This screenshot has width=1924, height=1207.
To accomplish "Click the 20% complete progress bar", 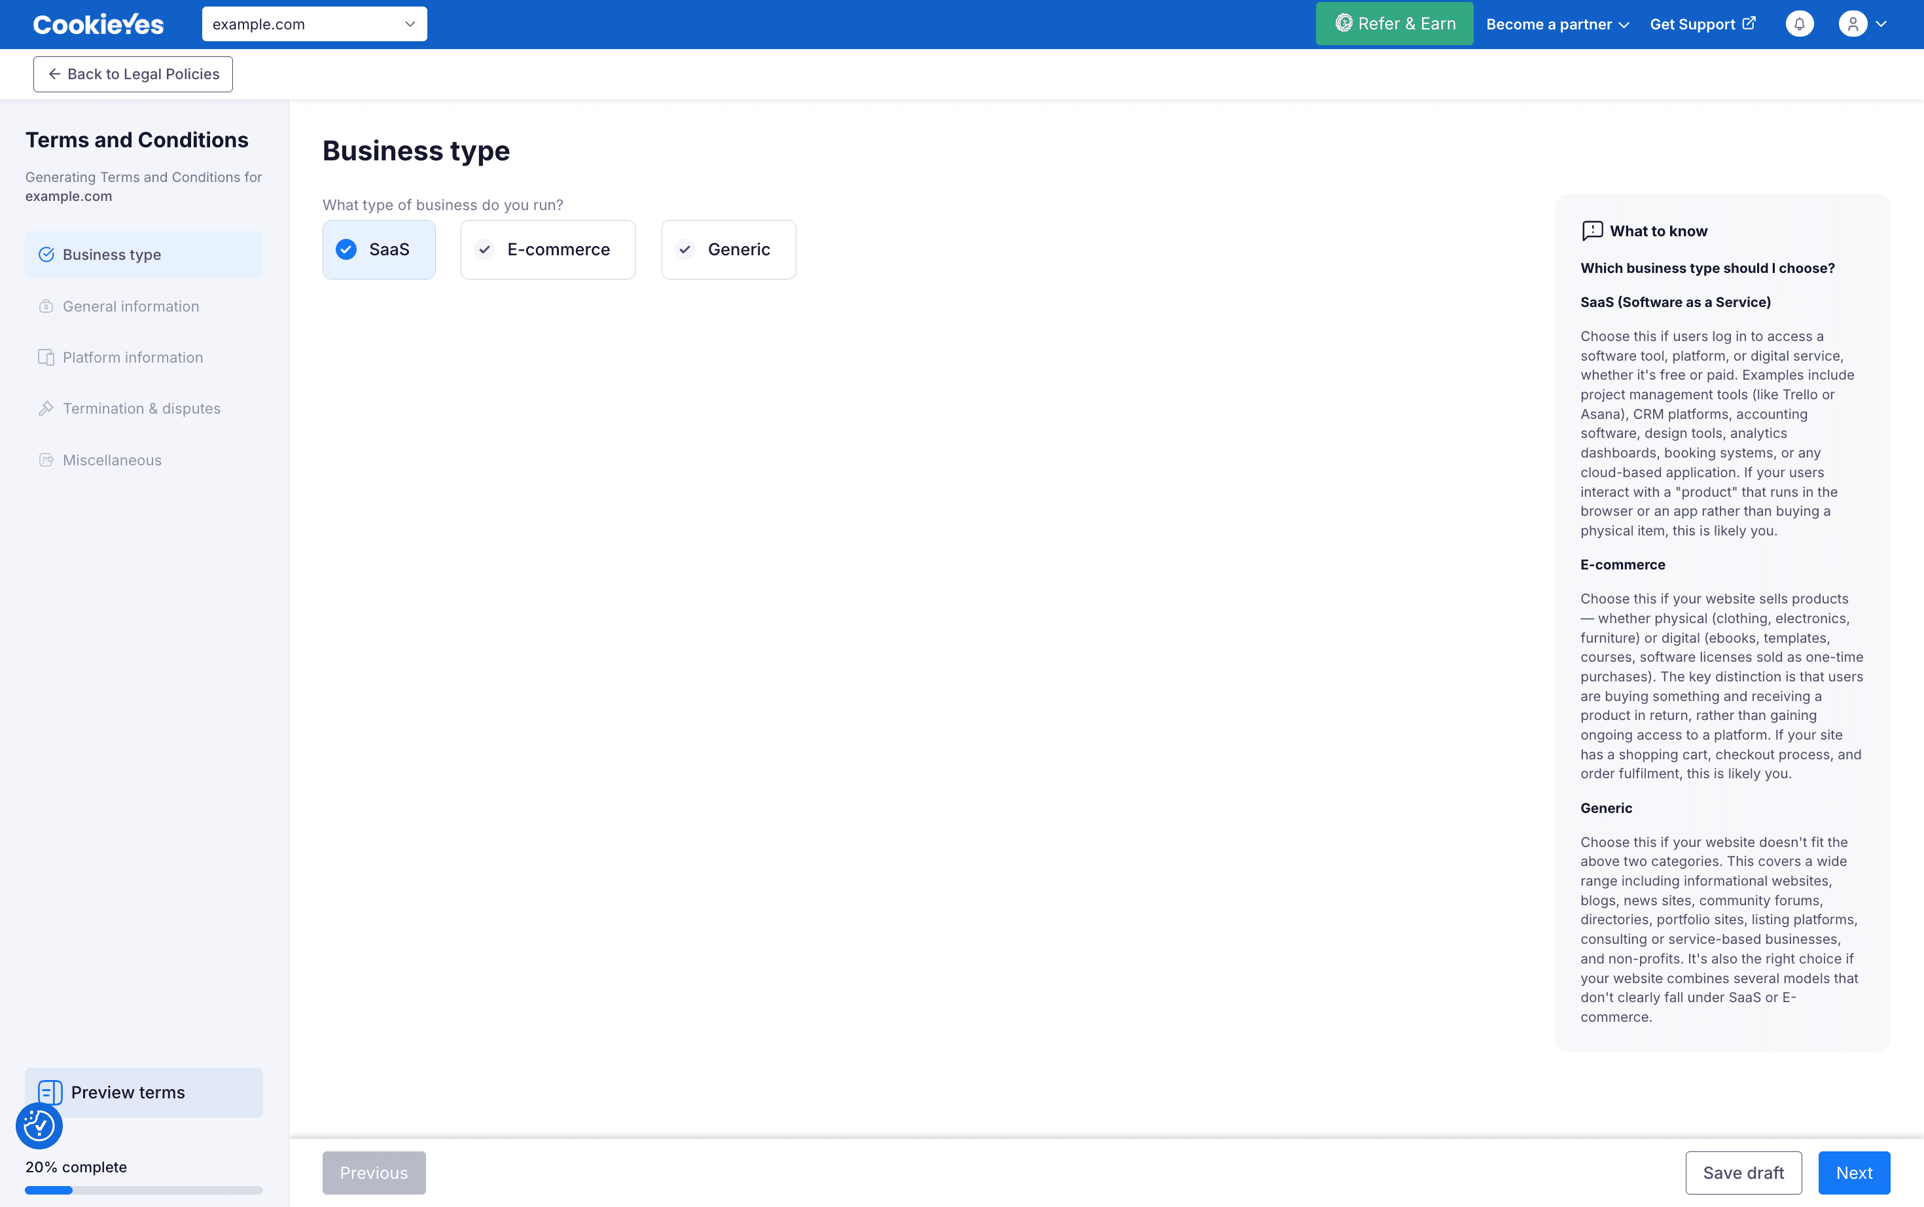I will pyautogui.click(x=143, y=1190).
